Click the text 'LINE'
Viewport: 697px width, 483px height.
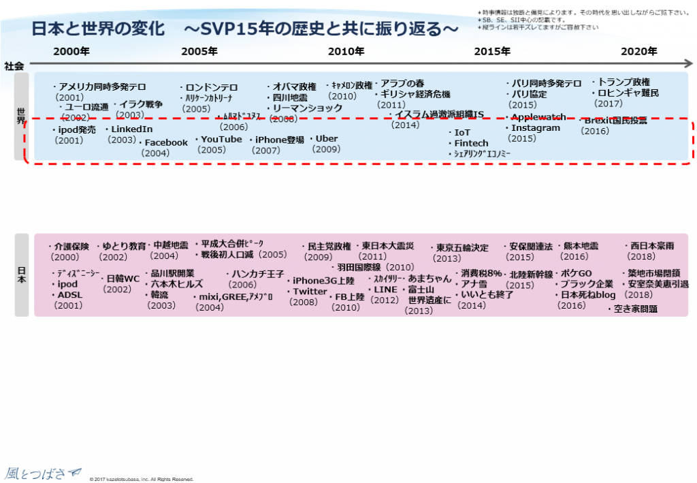point(385,290)
